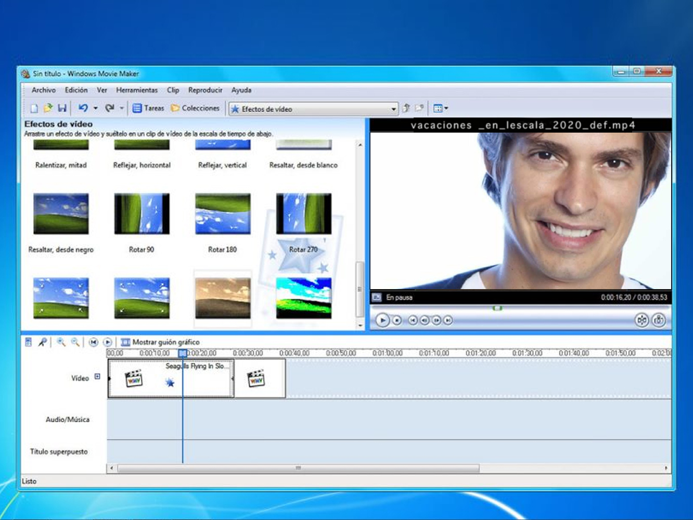Save the project with the floppy disk icon

tap(62, 108)
